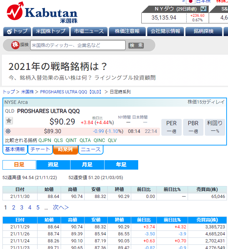Open the 会社開示情報 navigation menu
Screen dimensions: 228x249
pos(165,31)
